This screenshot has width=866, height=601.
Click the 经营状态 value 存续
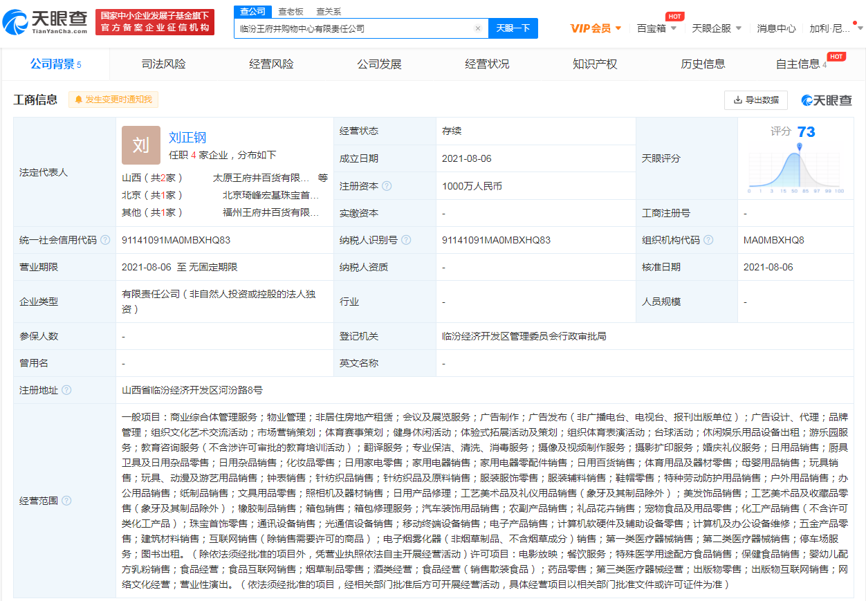[452, 131]
